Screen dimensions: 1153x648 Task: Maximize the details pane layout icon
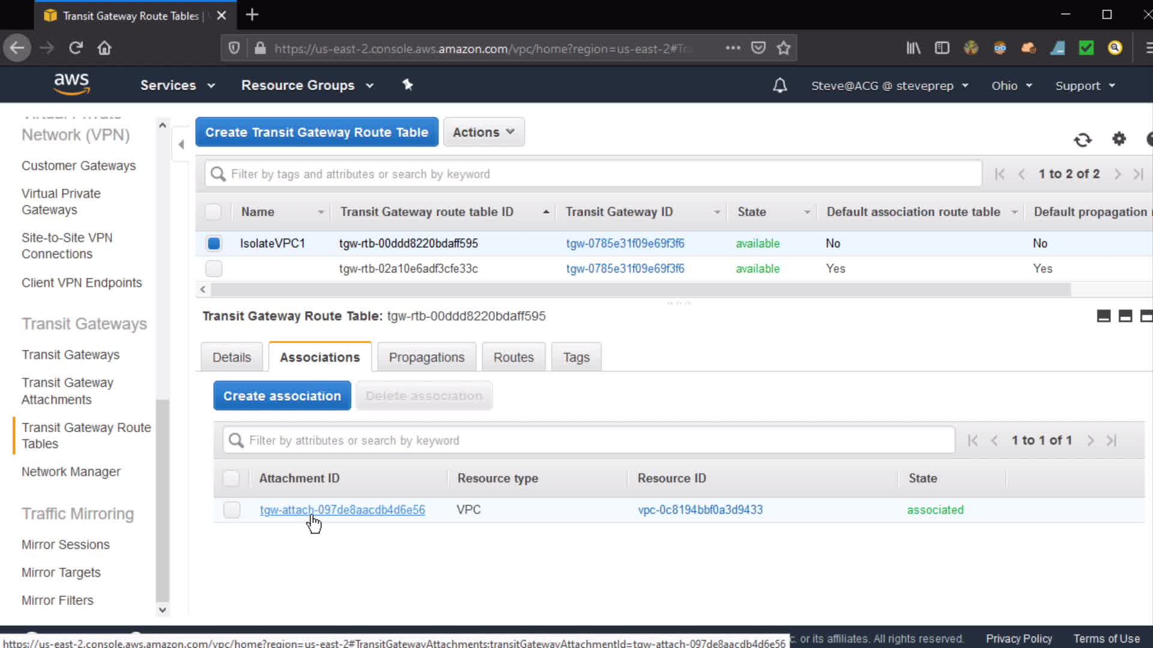pyautogui.click(x=1145, y=316)
